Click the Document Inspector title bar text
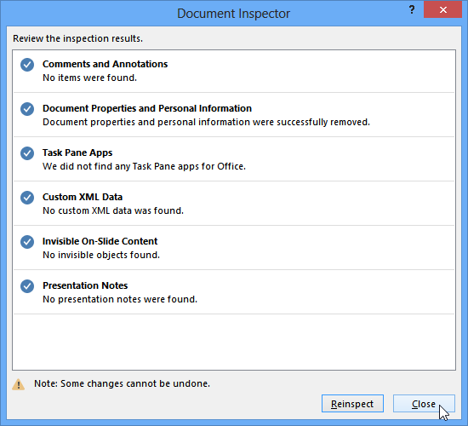468x426 pixels. pos(234,14)
